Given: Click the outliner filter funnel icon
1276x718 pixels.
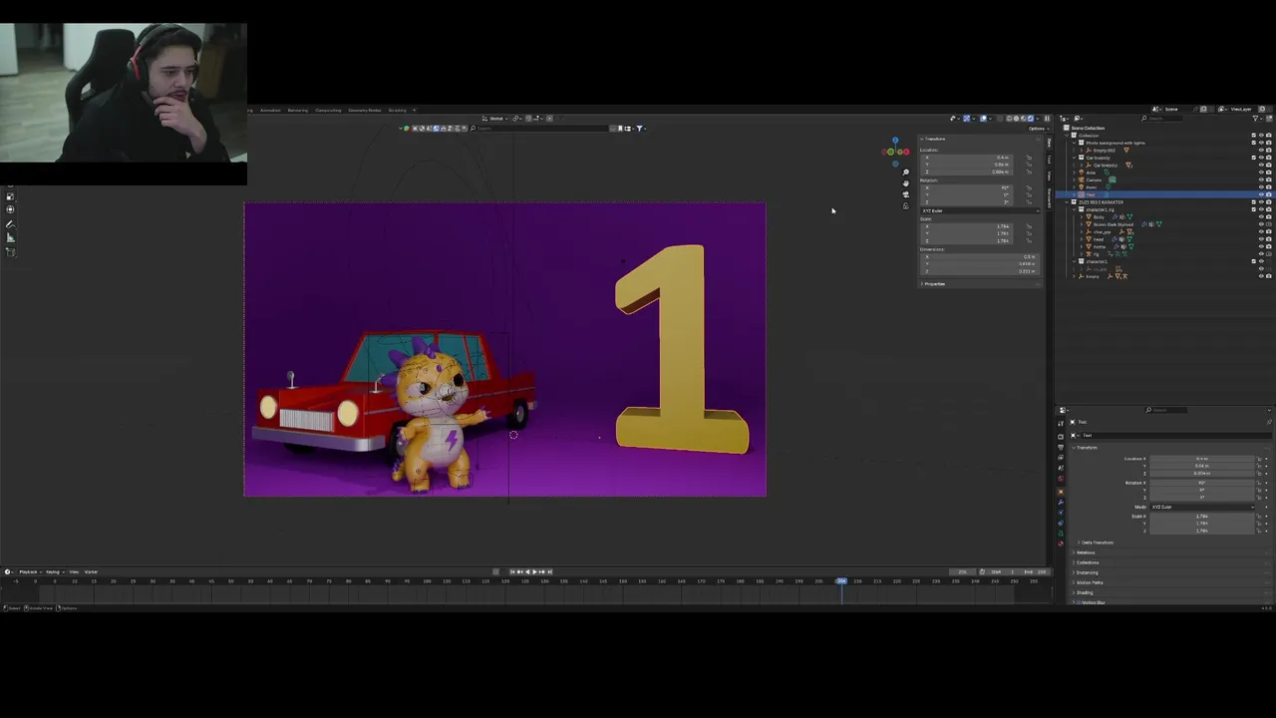Looking at the screenshot, I should (x=1255, y=119).
